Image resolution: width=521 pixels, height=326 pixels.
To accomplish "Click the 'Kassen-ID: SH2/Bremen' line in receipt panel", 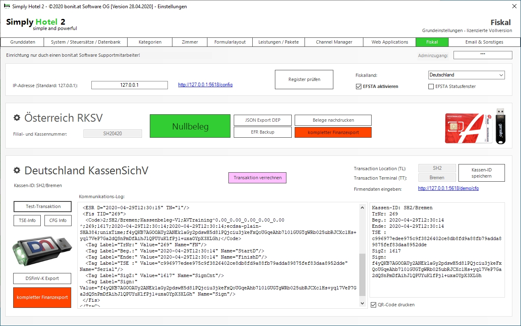I will coord(402,208).
